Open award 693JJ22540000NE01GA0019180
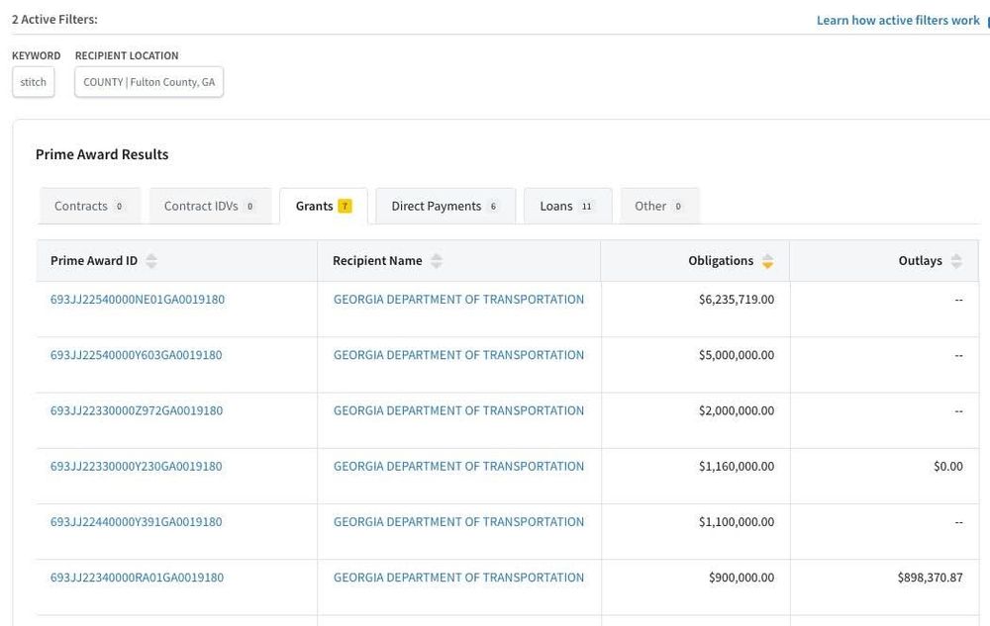The width and height of the screenshot is (990, 626). 138,300
